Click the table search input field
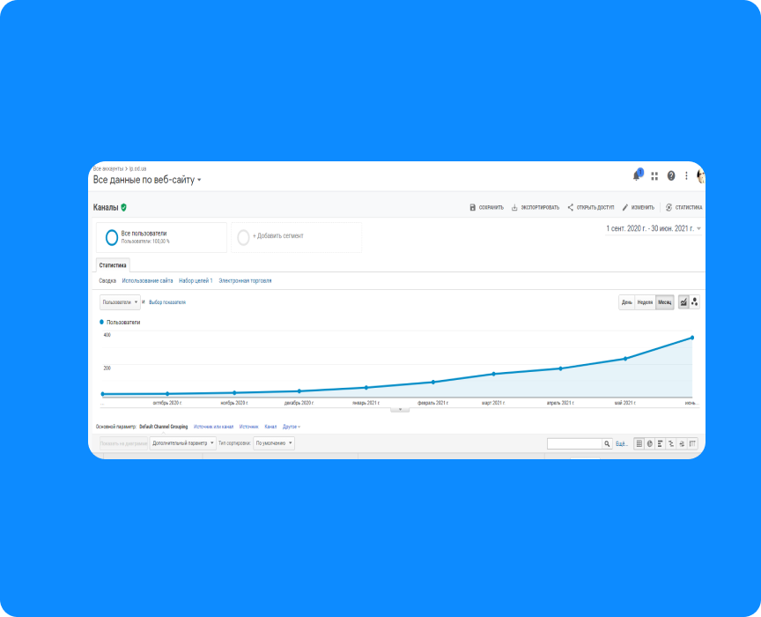The height and width of the screenshot is (617, 761). pos(573,443)
